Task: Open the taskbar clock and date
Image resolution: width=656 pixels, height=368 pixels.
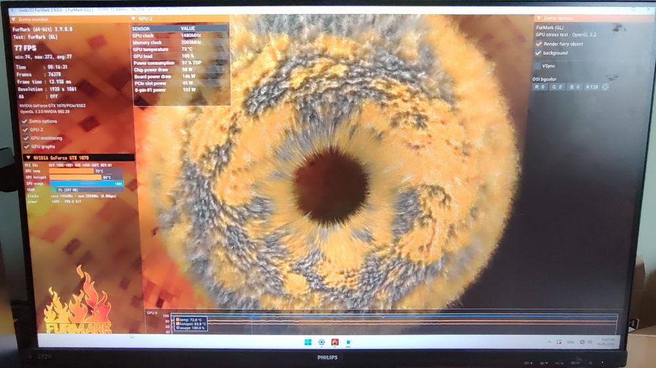Action: (x=605, y=342)
